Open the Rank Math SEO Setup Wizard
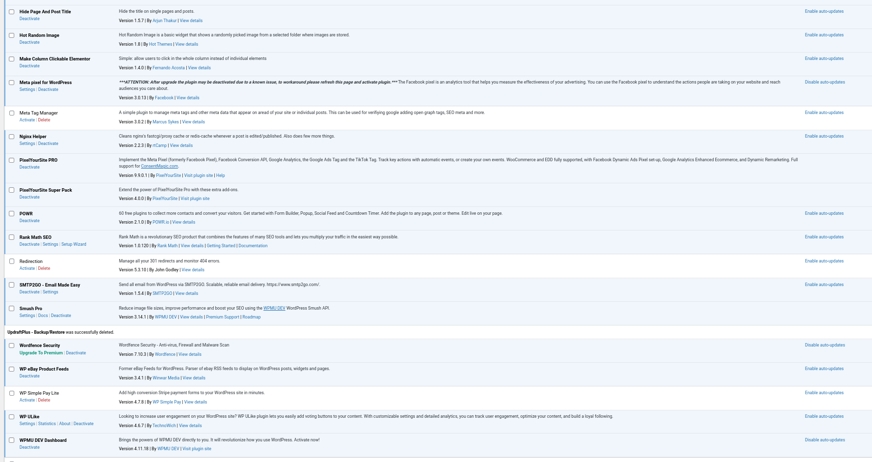This screenshot has height=462, width=872. (74, 244)
